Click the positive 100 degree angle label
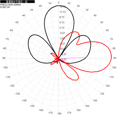This screenshot has height=117, width=117. point(114,67)
